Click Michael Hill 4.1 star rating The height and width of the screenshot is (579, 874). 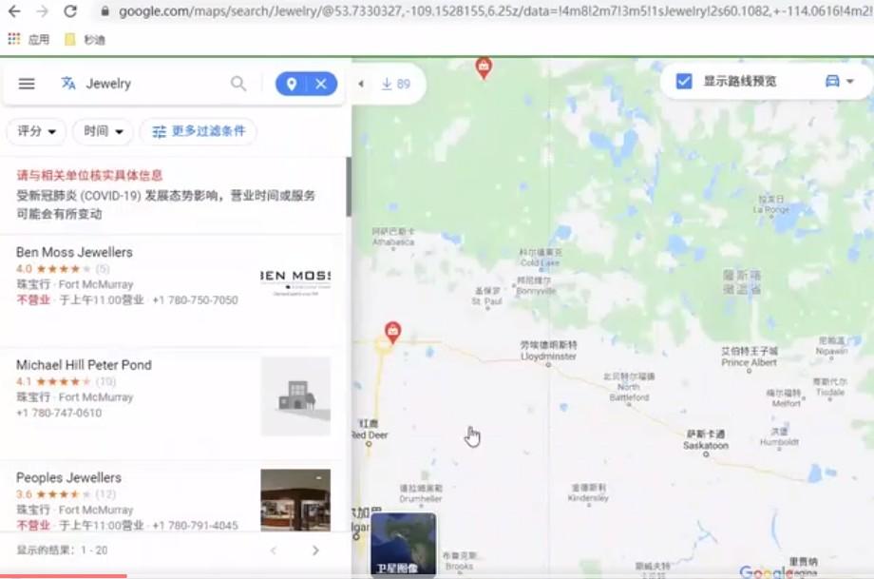66,381
